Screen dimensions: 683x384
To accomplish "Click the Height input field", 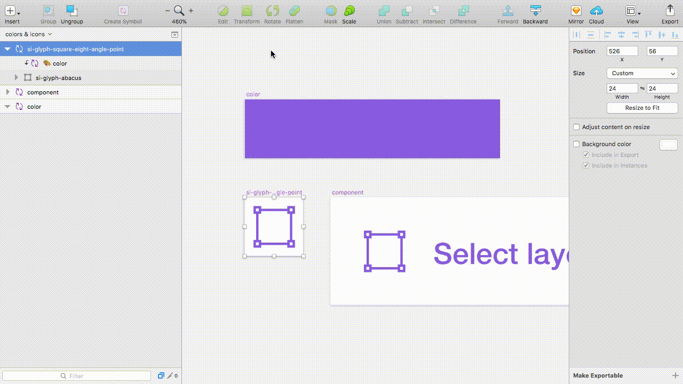I will [x=662, y=89].
